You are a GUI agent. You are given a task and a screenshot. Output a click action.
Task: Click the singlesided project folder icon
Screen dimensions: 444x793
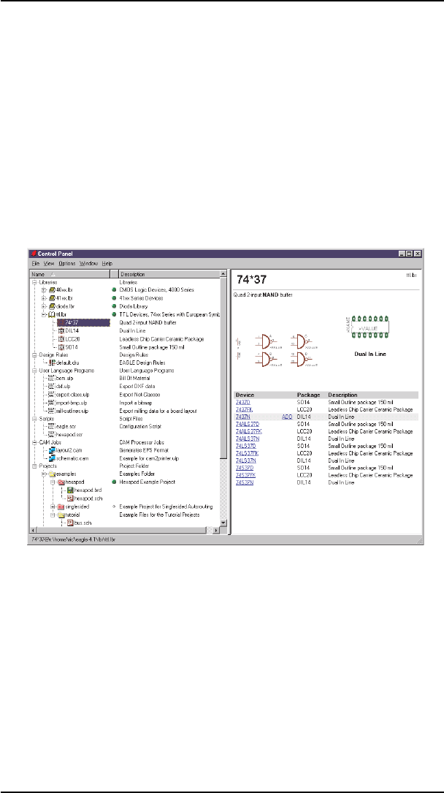tap(61, 506)
